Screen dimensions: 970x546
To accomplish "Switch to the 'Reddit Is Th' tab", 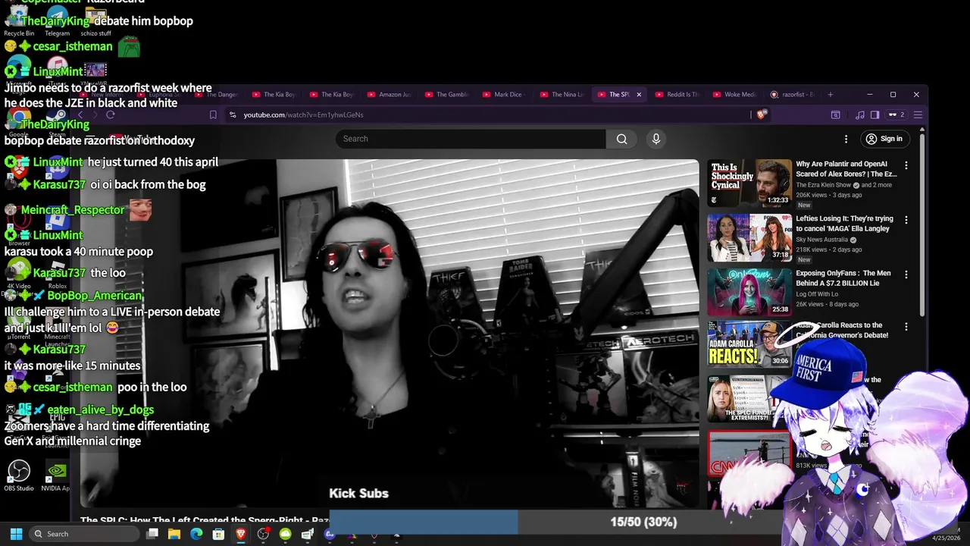I will [677, 95].
